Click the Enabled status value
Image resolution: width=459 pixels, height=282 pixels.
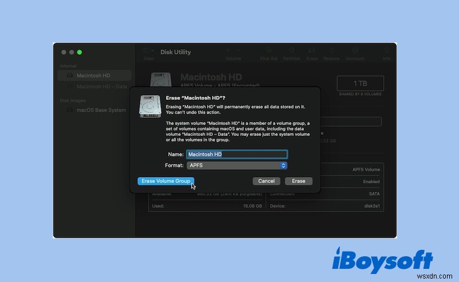point(371,182)
